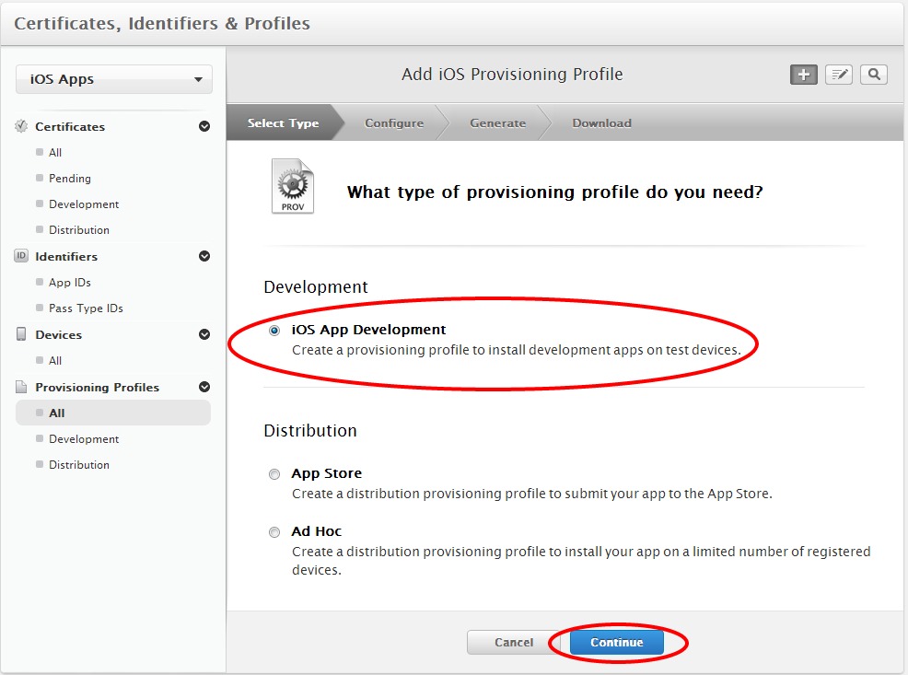The width and height of the screenshot is (908, 675).
Task: Click the Devices phone icon
Action: pyautogui.click(x=21, y=334)
